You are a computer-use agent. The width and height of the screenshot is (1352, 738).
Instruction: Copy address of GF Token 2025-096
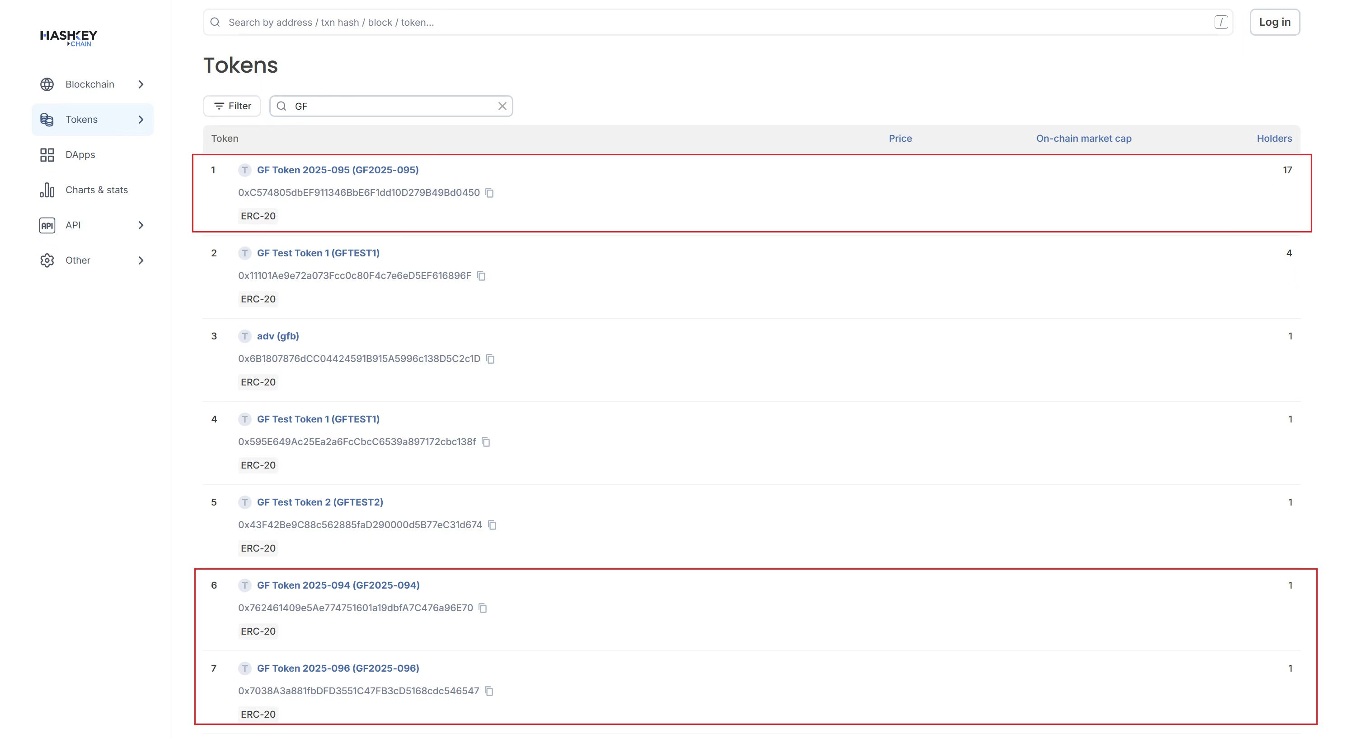pos(489,692)
